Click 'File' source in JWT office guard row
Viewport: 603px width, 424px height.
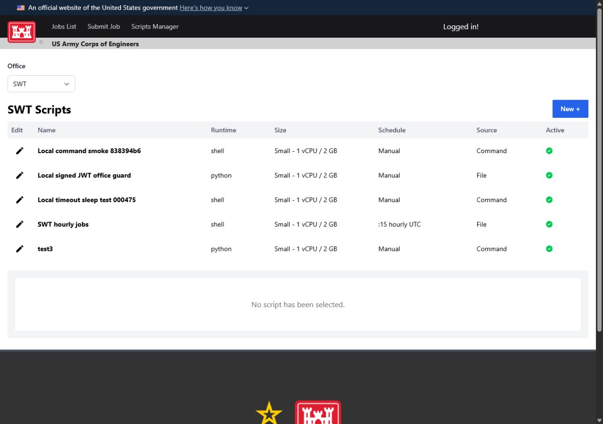coord(481,176)
